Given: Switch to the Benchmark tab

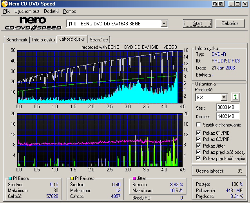Looking at the screenshot, I should (x=17, y=40).
